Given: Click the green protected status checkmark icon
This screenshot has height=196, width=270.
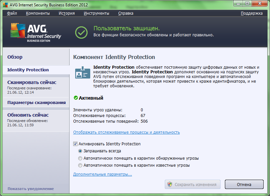Looking at the screenshot, I should coord(81,32).
